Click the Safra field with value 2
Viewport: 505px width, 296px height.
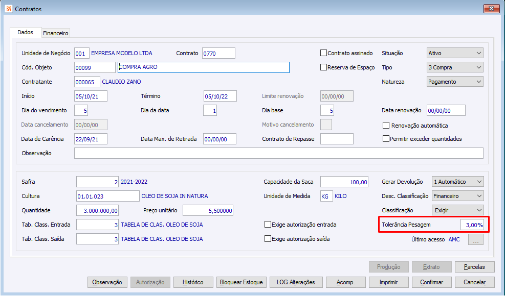97,182
